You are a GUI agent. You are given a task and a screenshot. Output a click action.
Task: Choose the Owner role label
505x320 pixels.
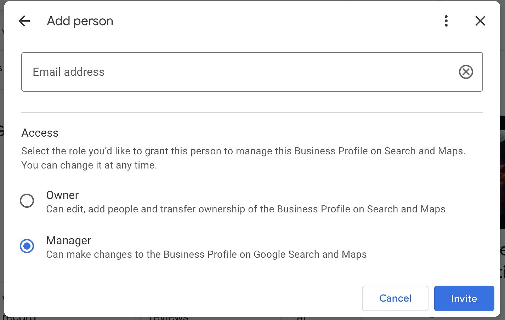[x=62, y=195]
